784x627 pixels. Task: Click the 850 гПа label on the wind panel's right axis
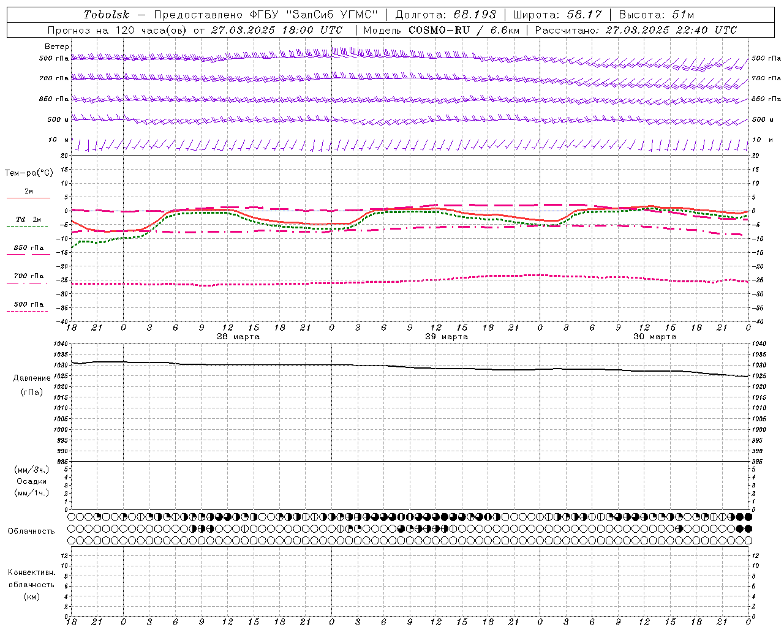766,99
